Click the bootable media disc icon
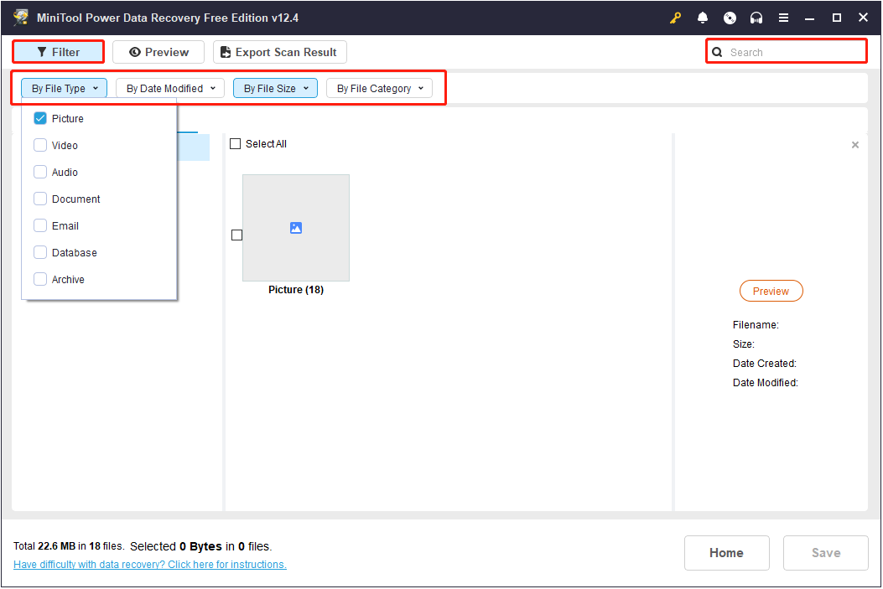The width and height of the screenshot is (883, 589). (x=730, y=18)
